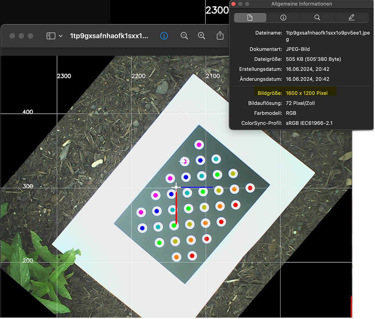Screen dimensions: 375x319
Task: Select the document pane in the inspector
Action: click(250, 17)
